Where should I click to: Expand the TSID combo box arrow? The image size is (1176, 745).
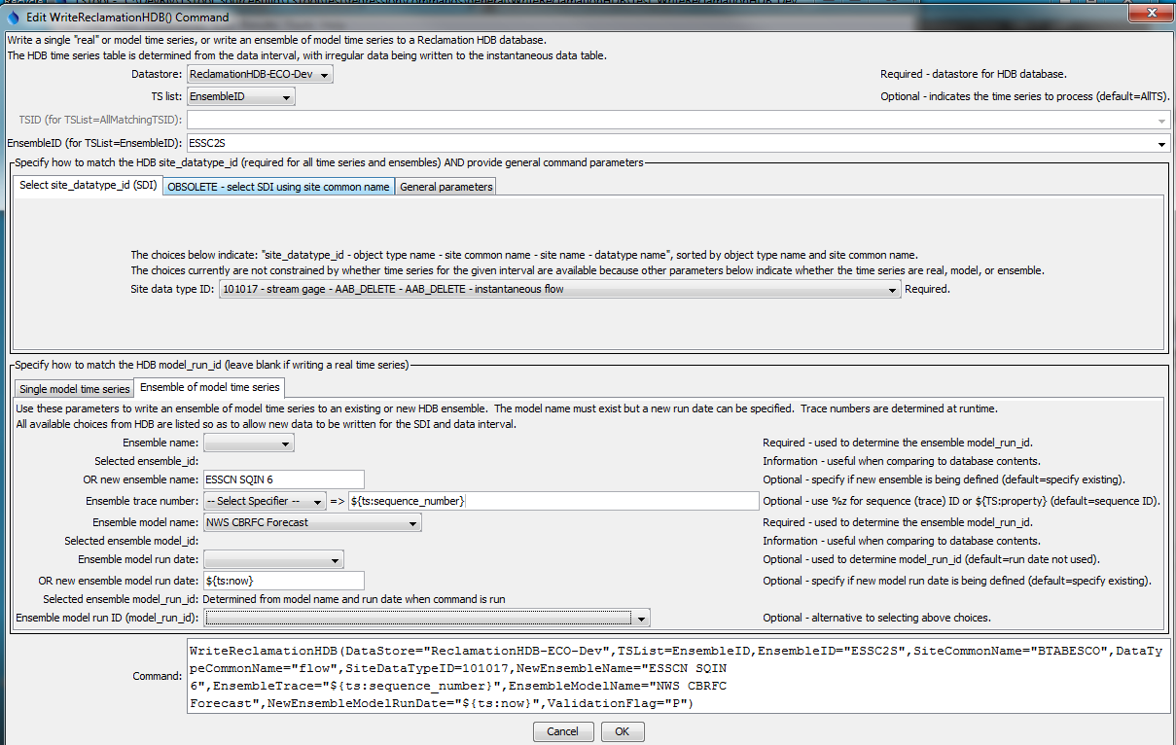(1163, 119)
